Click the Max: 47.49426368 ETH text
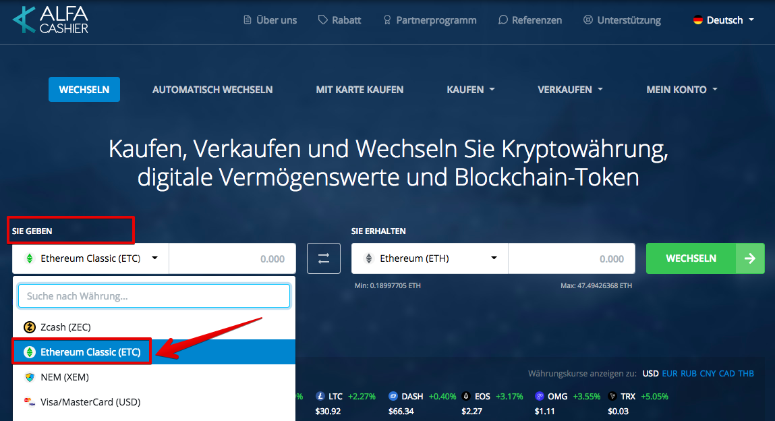Image resolution: width=775 pixels, height=421 pixels. tap(596, 285)
